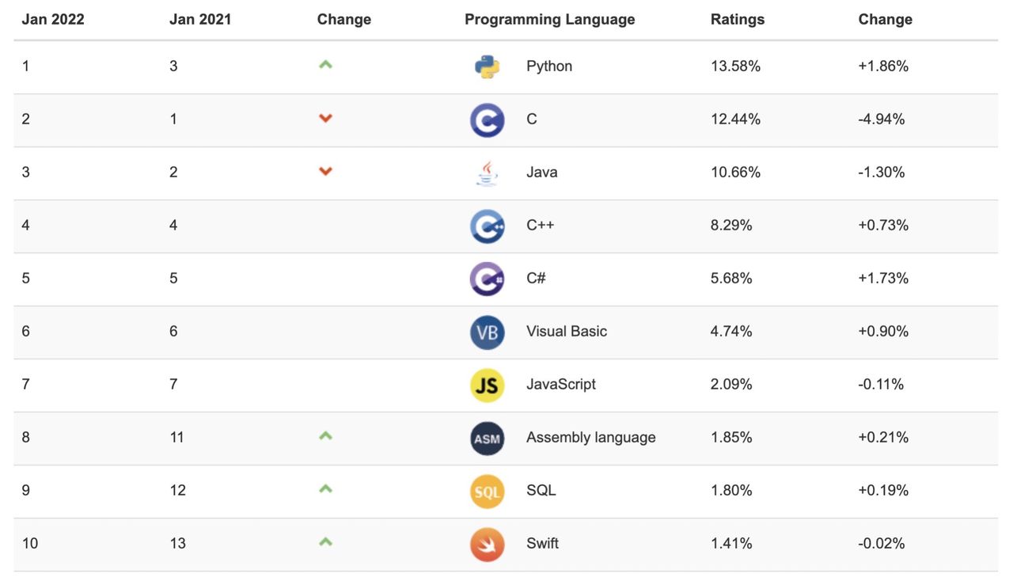Image resolution: width=1013 pixels, height=577 pixels.
Task: Click the C++ logo icon
Action: tap(487, 226)
